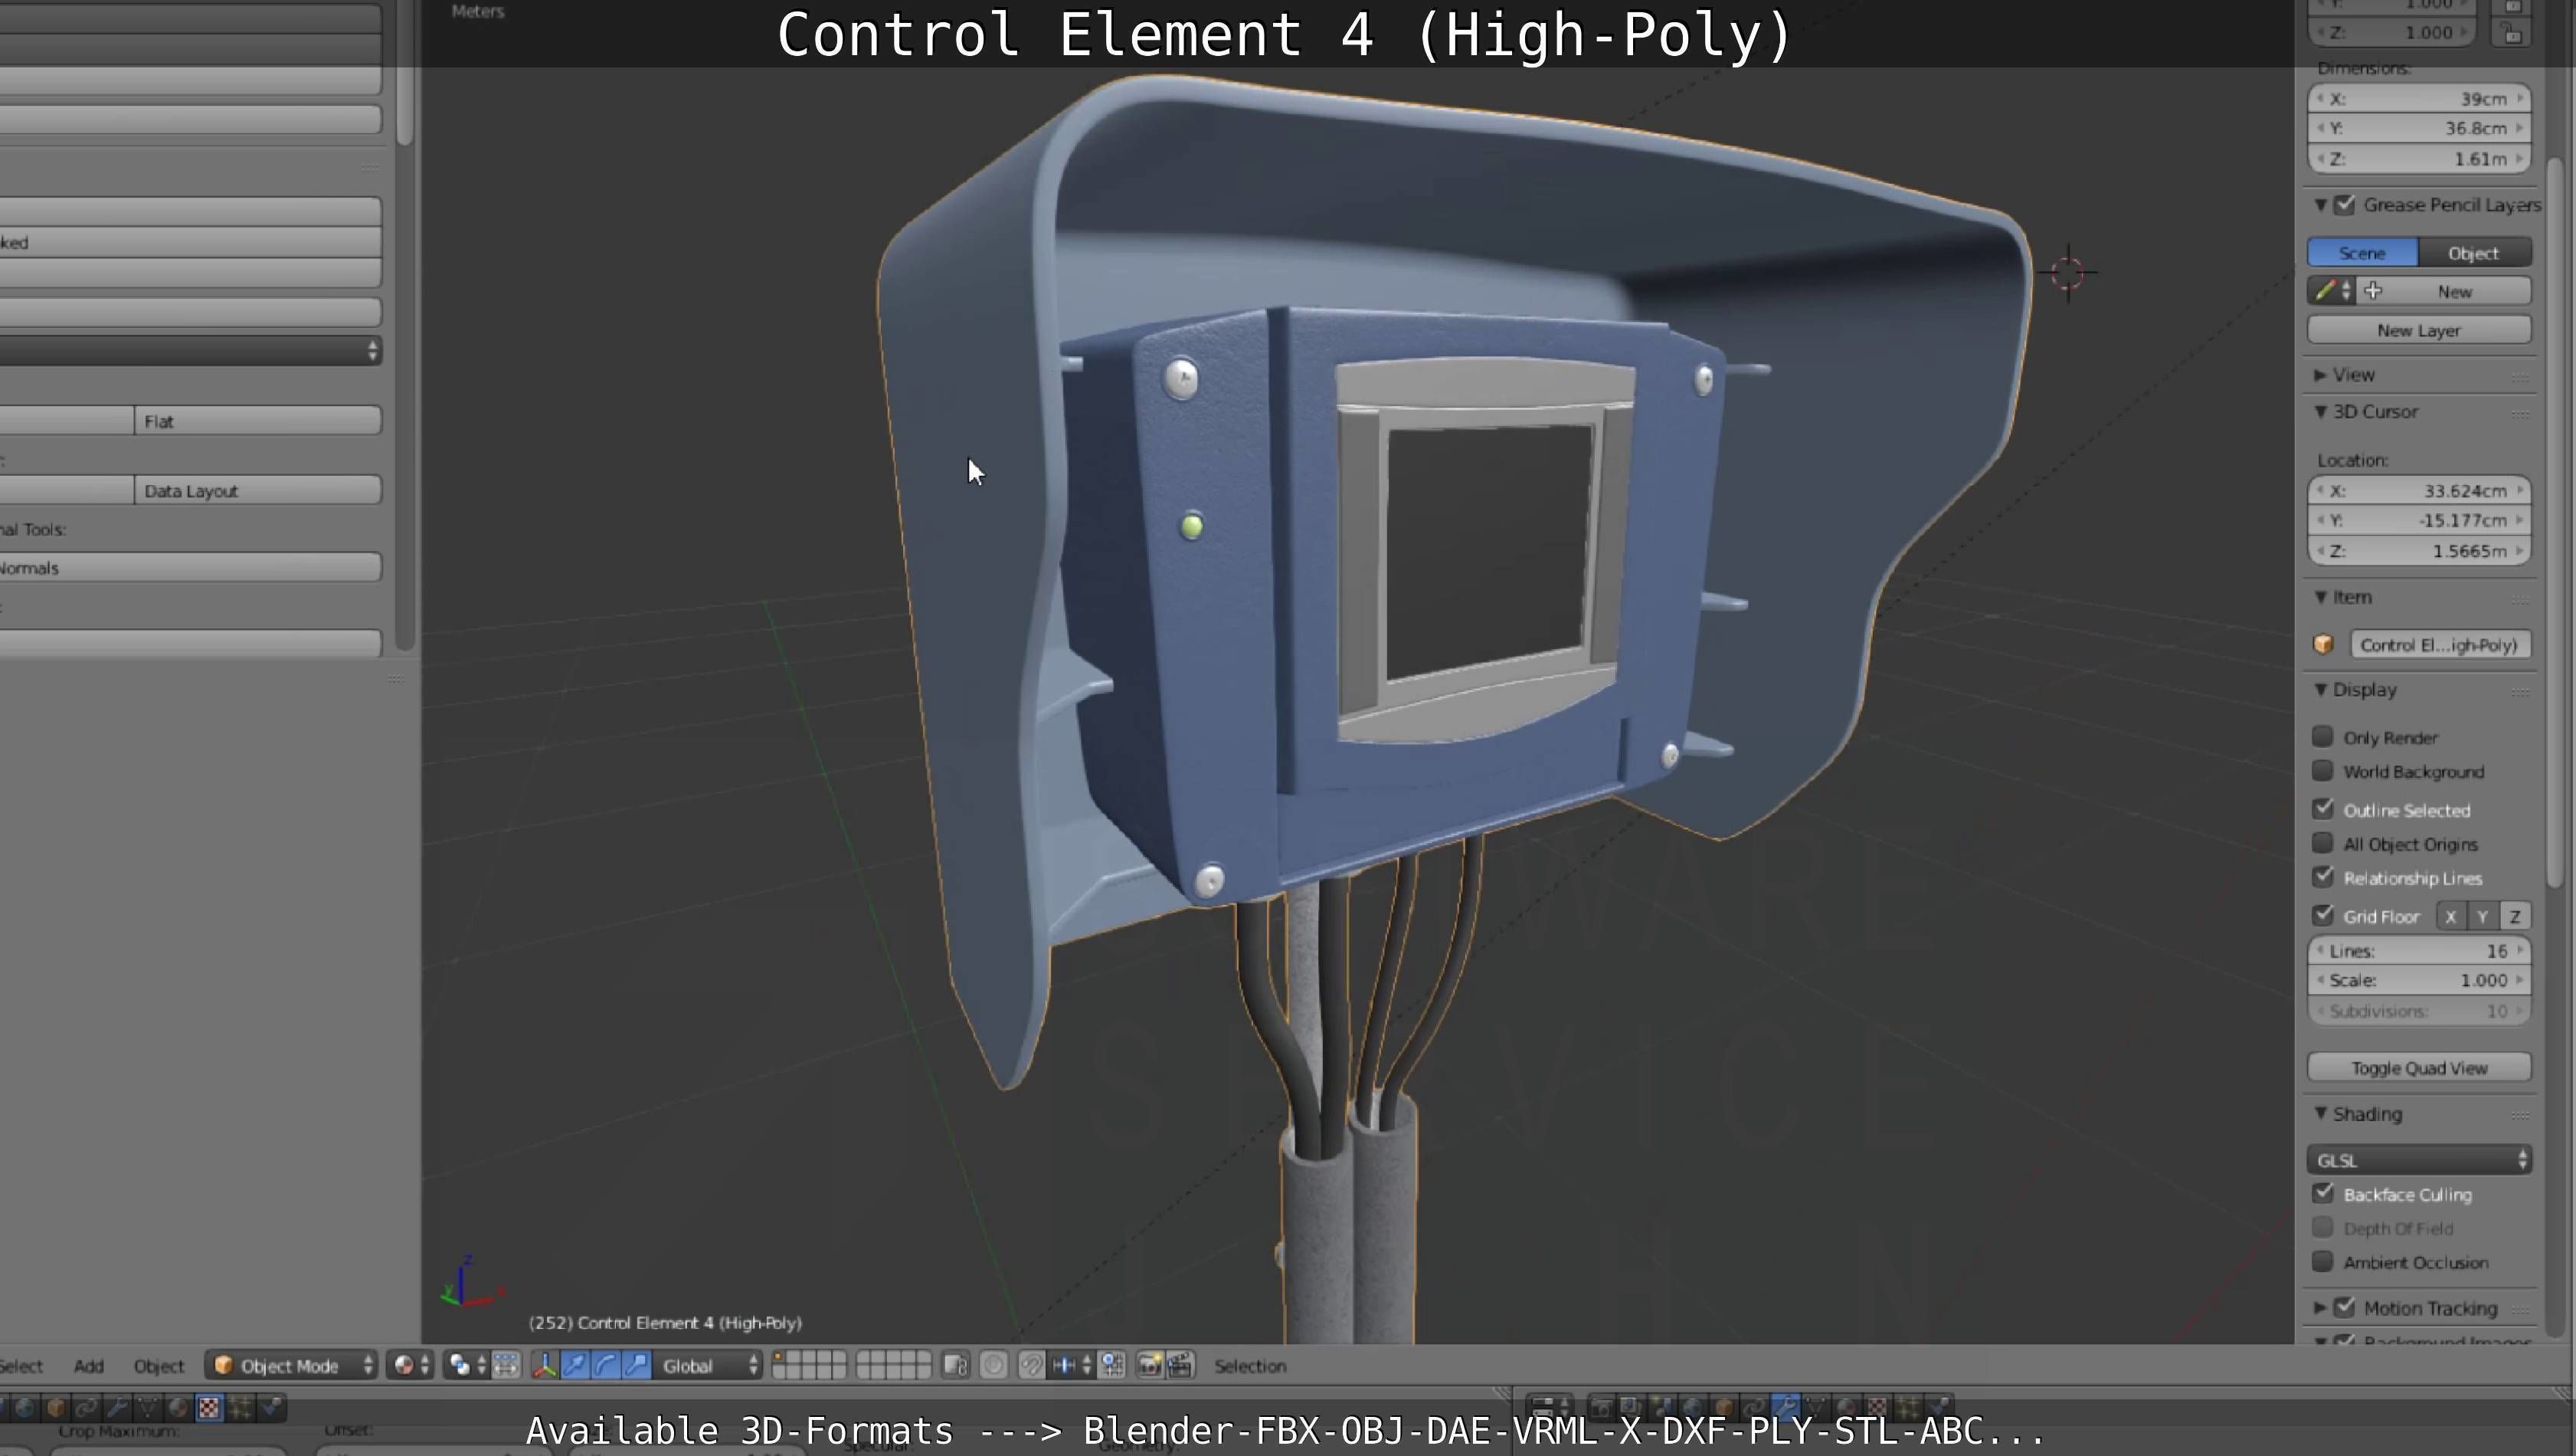Screen dimensions: 2576x1456
Task: Click the Flat button in left panel
Action: (258, 421)
